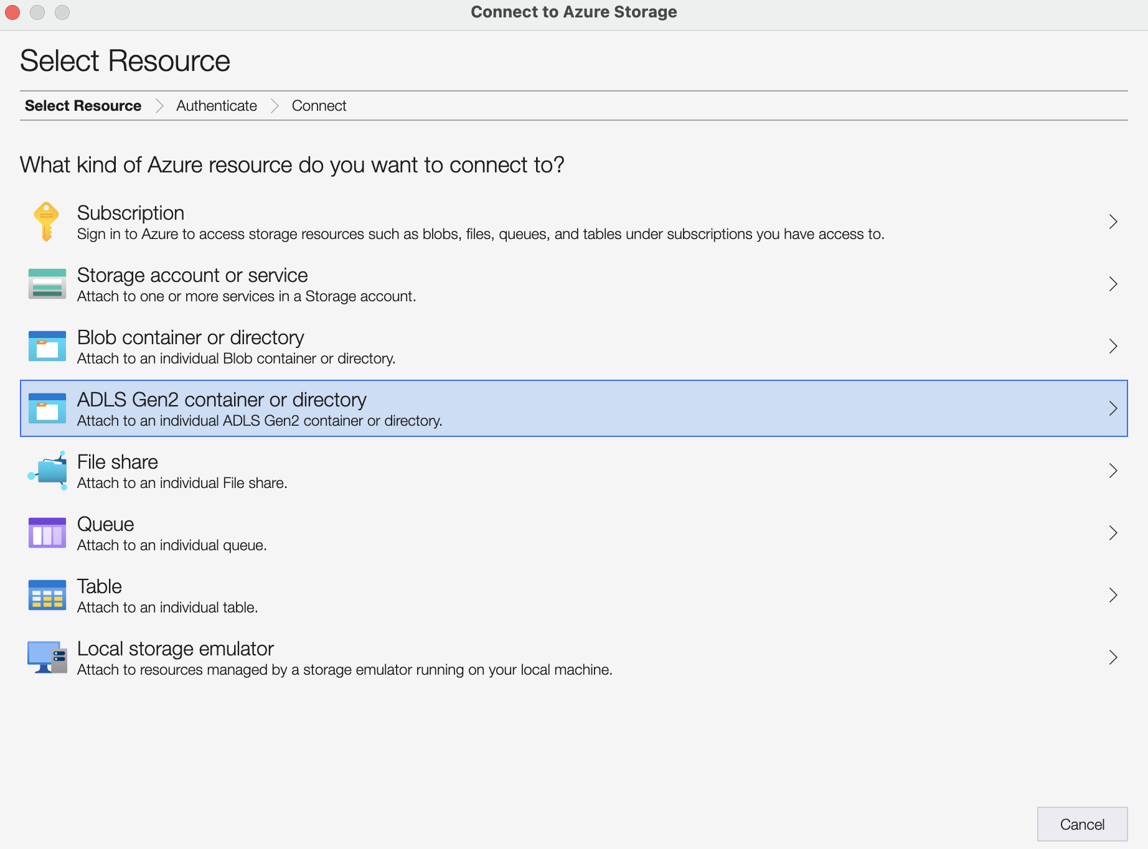Click the ADLS Gen2 container icon

click(x=47, y=408)
